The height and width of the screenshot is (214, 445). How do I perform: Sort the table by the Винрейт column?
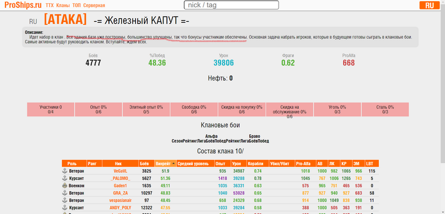pos(165,164)
